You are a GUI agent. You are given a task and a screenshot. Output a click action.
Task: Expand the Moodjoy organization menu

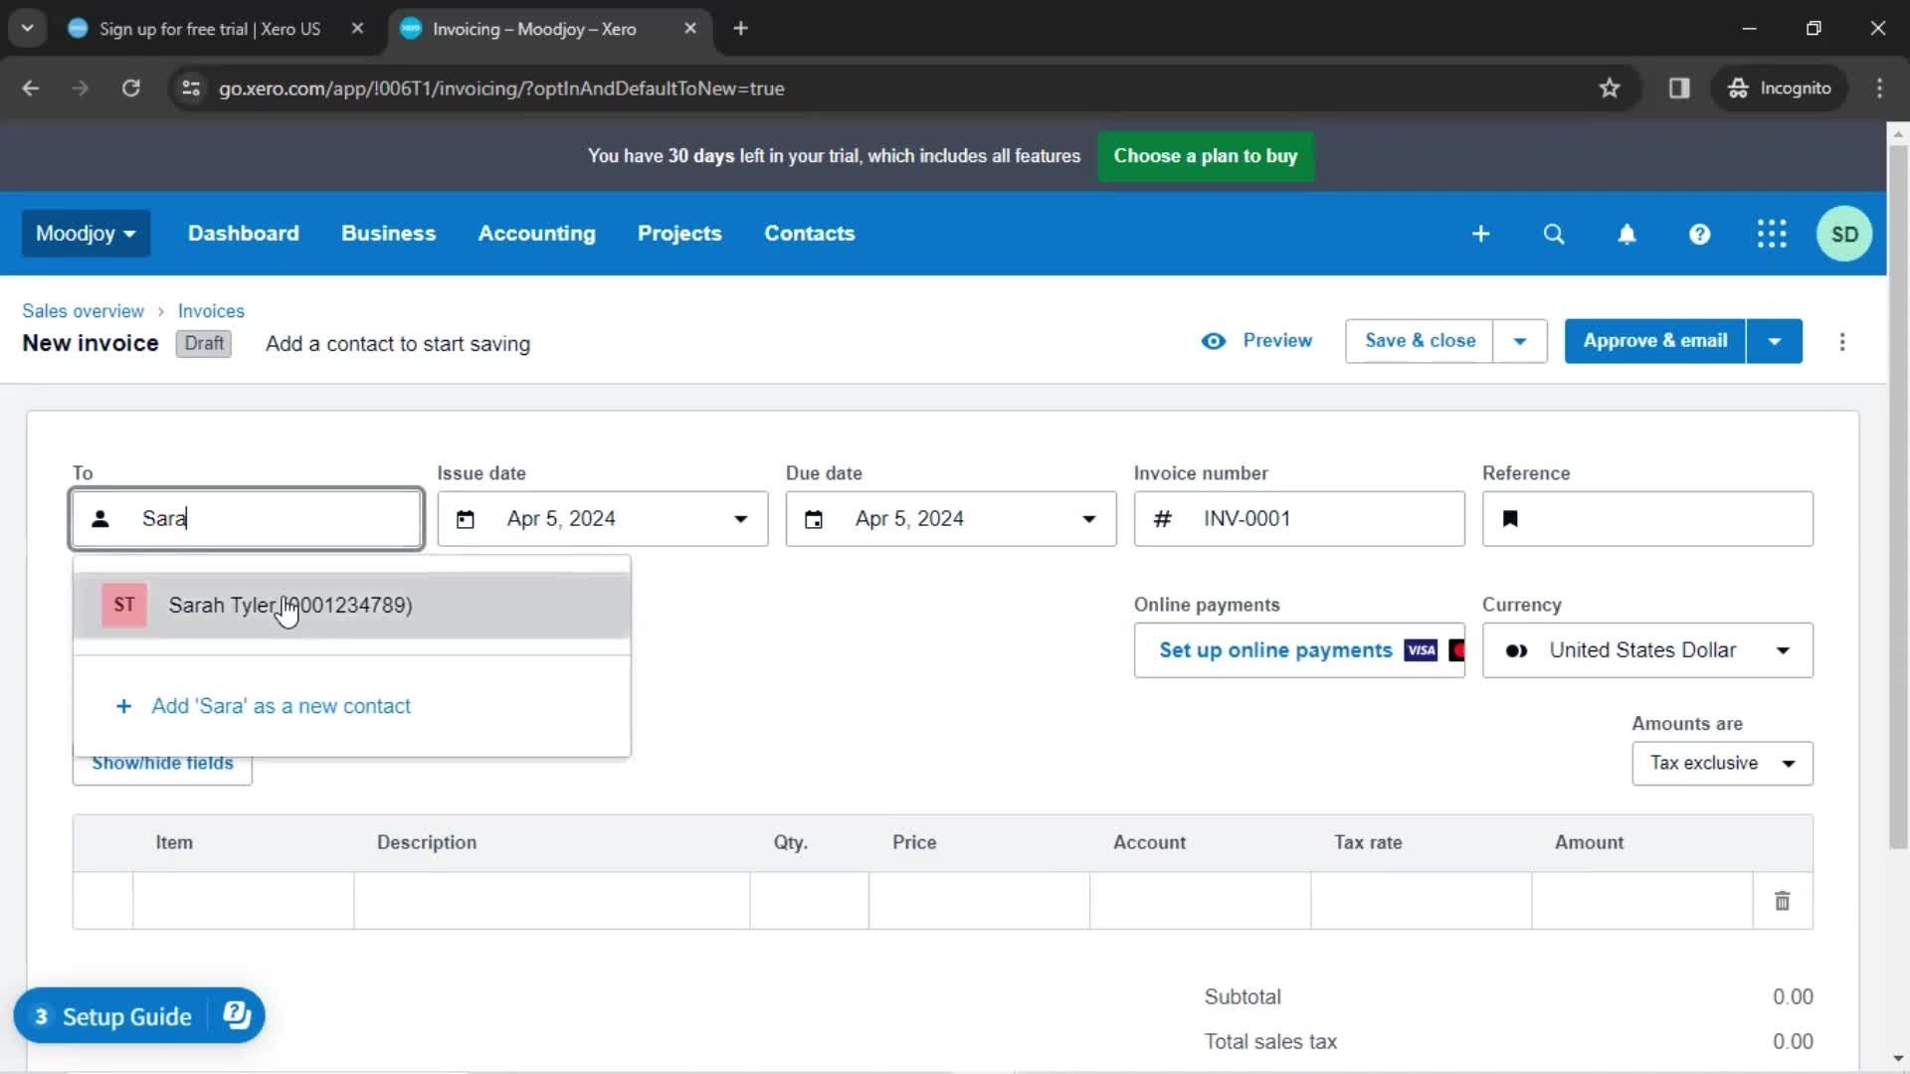(86, 234)
